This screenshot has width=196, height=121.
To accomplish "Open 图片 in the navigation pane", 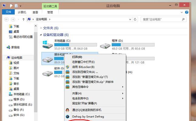I will (x=16, y=68).
